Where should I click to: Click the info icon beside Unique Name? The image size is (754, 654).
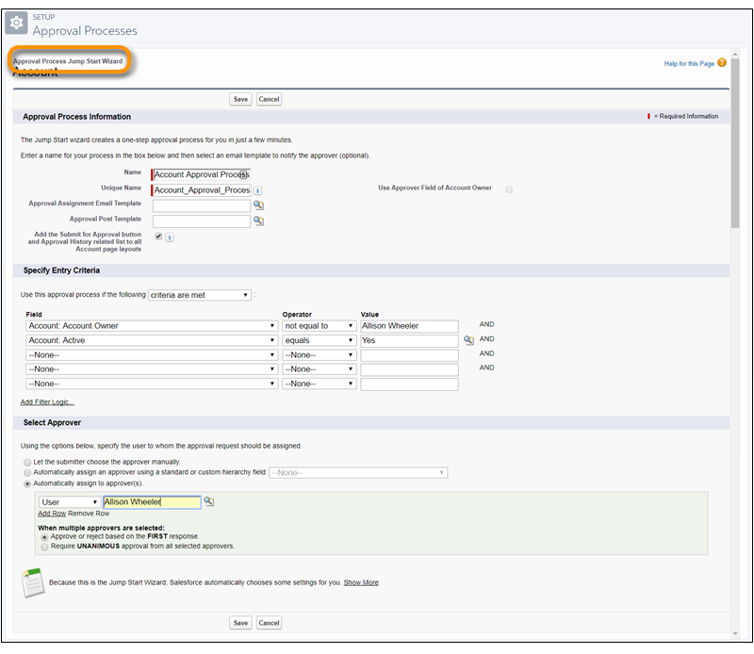point(258,190)
